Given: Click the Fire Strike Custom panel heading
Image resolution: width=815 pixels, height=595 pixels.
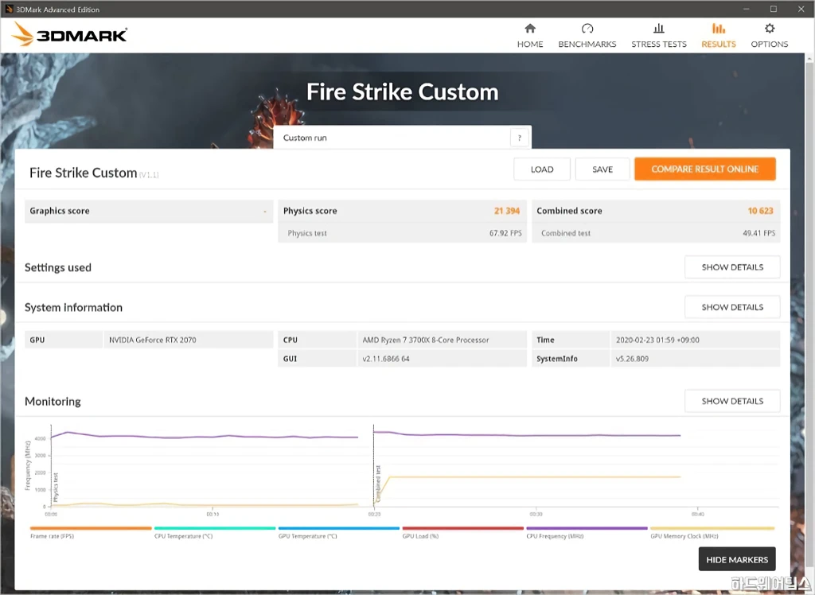Looking at the screenshot, I should click(83, 173).
